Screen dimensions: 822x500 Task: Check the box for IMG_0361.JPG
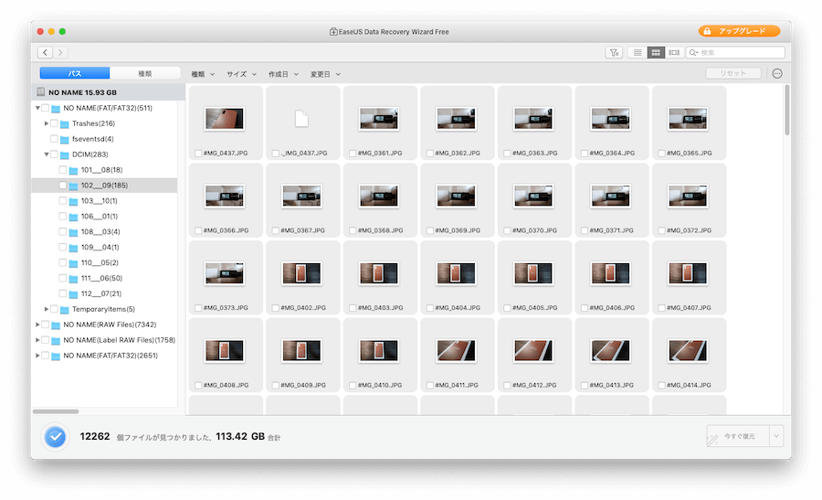353,154
